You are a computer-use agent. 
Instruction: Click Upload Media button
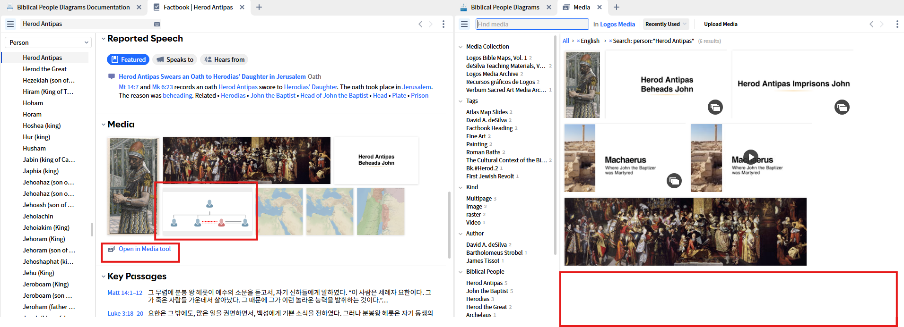[721, 24]
